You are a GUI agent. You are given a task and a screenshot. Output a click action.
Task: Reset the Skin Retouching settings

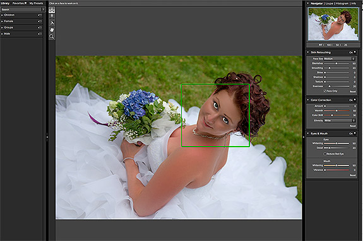coord(352,92)
